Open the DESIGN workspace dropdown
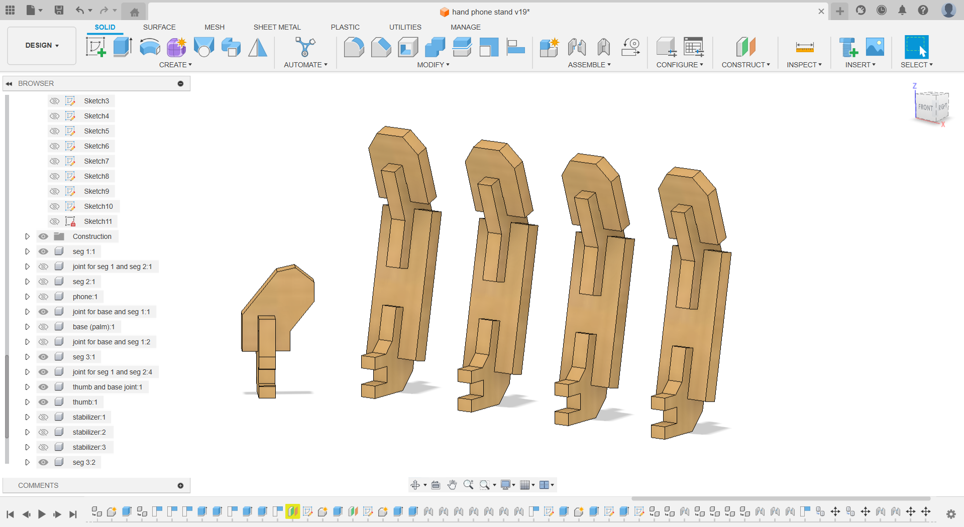The image size is (964, 527). pos(42,46)
